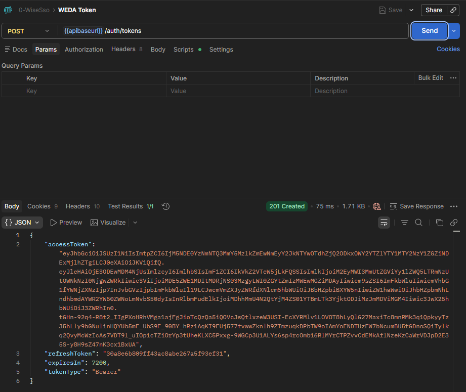Open response panel more options ellipsis
466x392 pixels.
point(453,206)
